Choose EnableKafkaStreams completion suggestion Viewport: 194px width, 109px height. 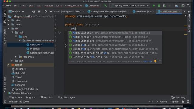tap(115, 49)
